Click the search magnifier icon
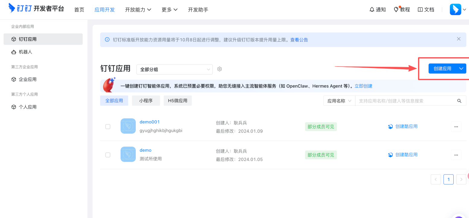The height and width of the screenshot is (218, 469). click(459, 101)
